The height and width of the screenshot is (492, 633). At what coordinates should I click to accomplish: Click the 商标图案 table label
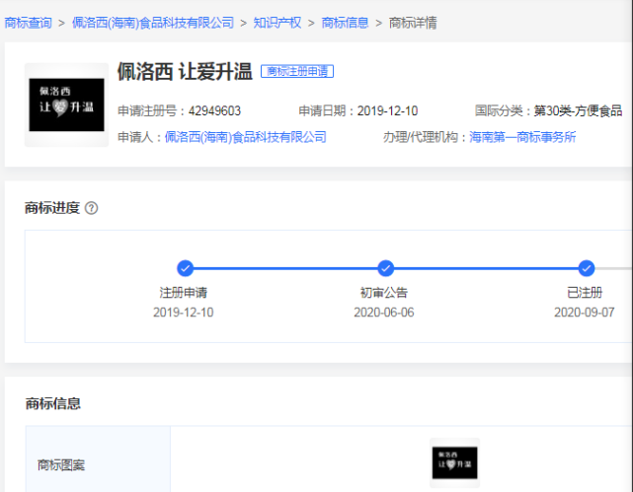[x=61, y=465]
